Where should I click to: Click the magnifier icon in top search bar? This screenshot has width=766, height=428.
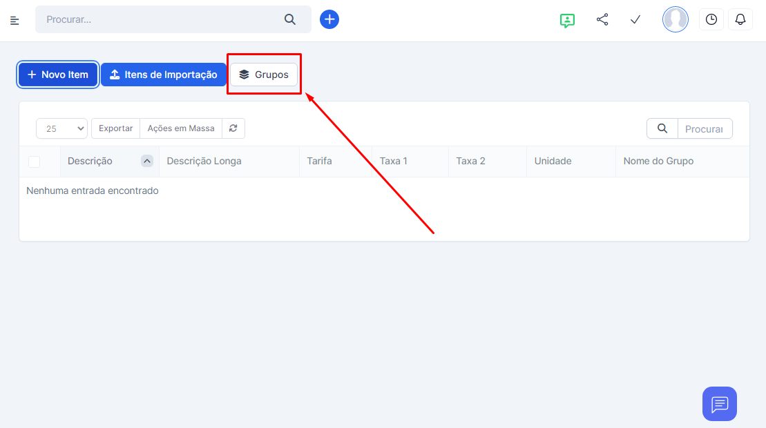pyautogui.click(x=290, y=19)
